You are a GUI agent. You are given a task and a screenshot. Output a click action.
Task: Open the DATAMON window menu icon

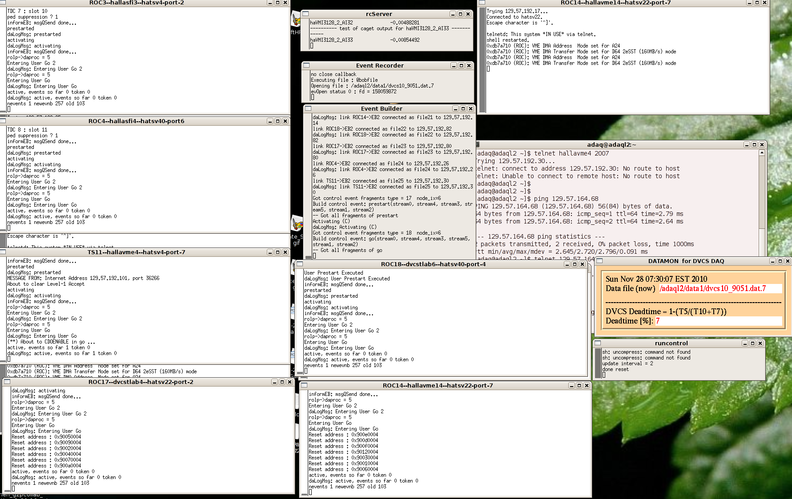[x=599, y=261]
